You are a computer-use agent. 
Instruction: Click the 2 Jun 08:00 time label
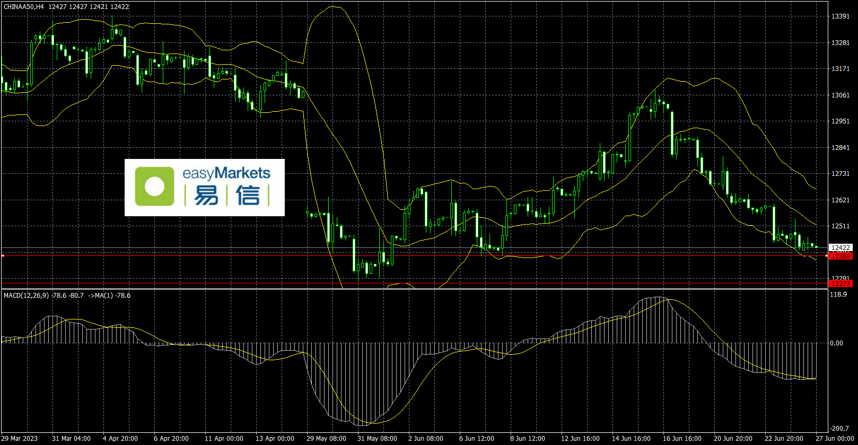[426, 439]
